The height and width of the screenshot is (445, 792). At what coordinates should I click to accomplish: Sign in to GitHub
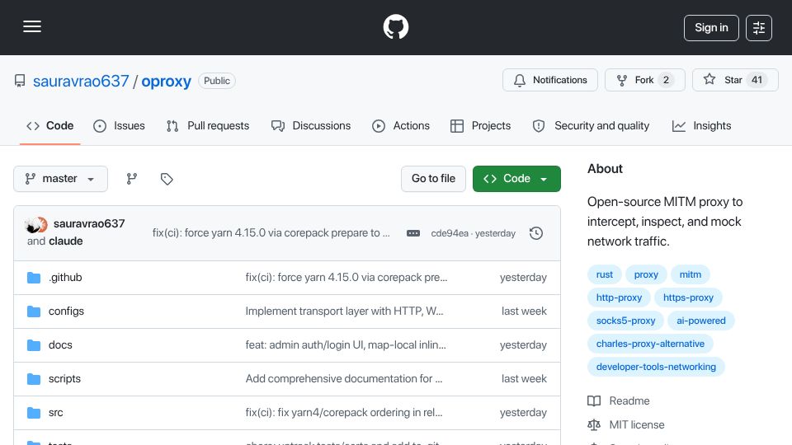click(711, 28)
